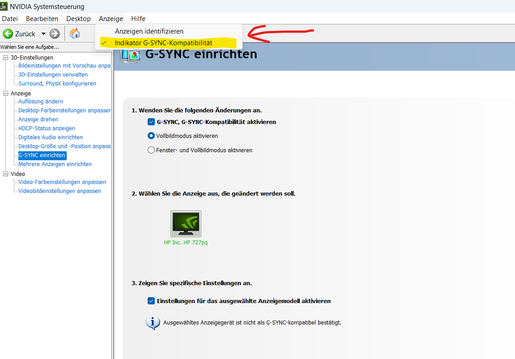Close the open Anzeige menu
515x359 pixels.
pyautogui.click(x=111, y=19)
